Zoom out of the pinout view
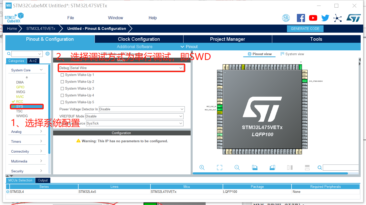The height and width of the screenshot is (205, 366). click(237, 168)
